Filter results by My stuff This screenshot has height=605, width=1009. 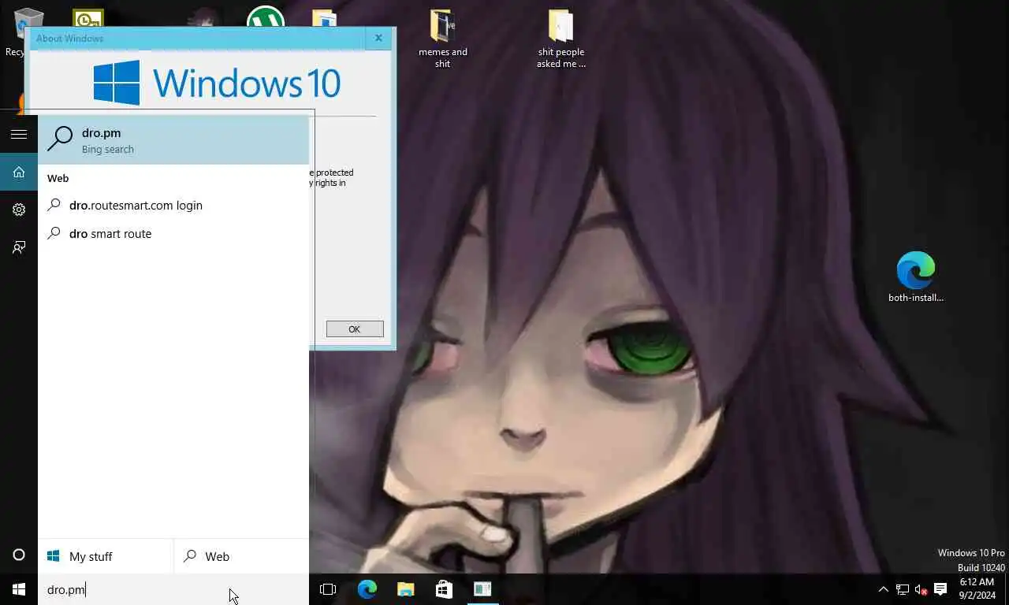(x=106, y=556)
